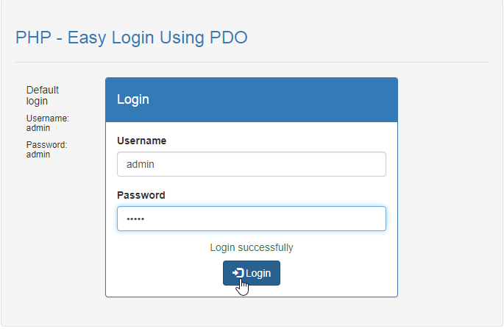This screenshot has width=504, height=329.
Task: Click the sign-in arrow icon on Login button
Action: click(238, 273)
